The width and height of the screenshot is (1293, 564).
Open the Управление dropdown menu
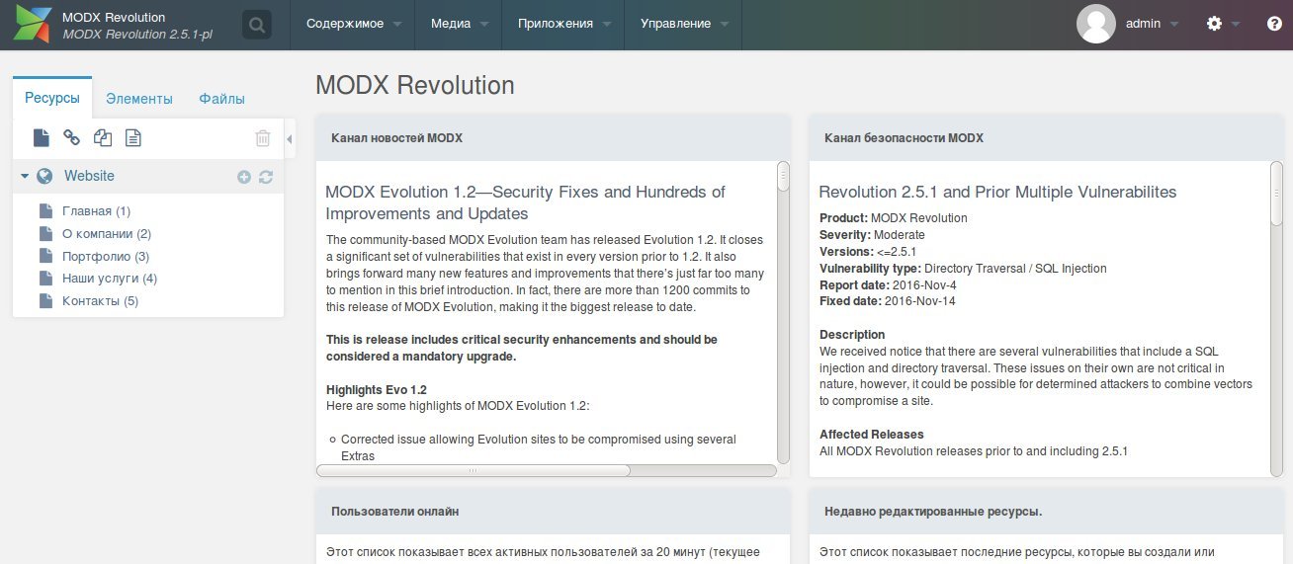click(x=684, y=24)
